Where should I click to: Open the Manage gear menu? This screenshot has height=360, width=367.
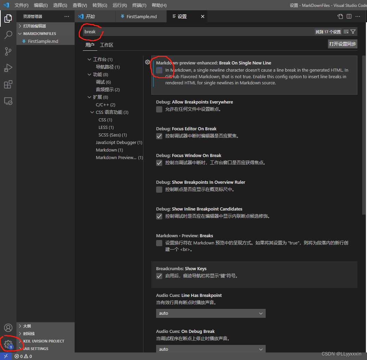pos(8,344)
